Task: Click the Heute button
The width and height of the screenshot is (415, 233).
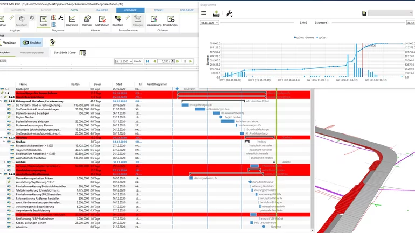Action: (138, 61)
